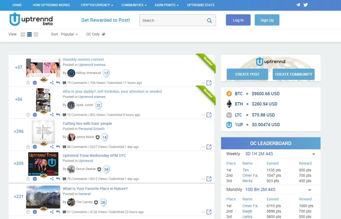Image resolution: width=341 pixels, height=219 pixels.
Task: Open the 'Personal Growth' community link
Action: coord(91,129)
